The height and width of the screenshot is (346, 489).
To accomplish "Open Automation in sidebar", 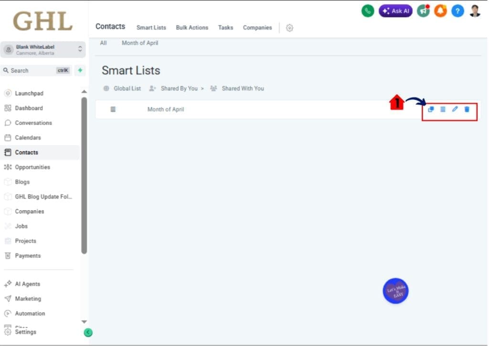I will tap(30, 313).
